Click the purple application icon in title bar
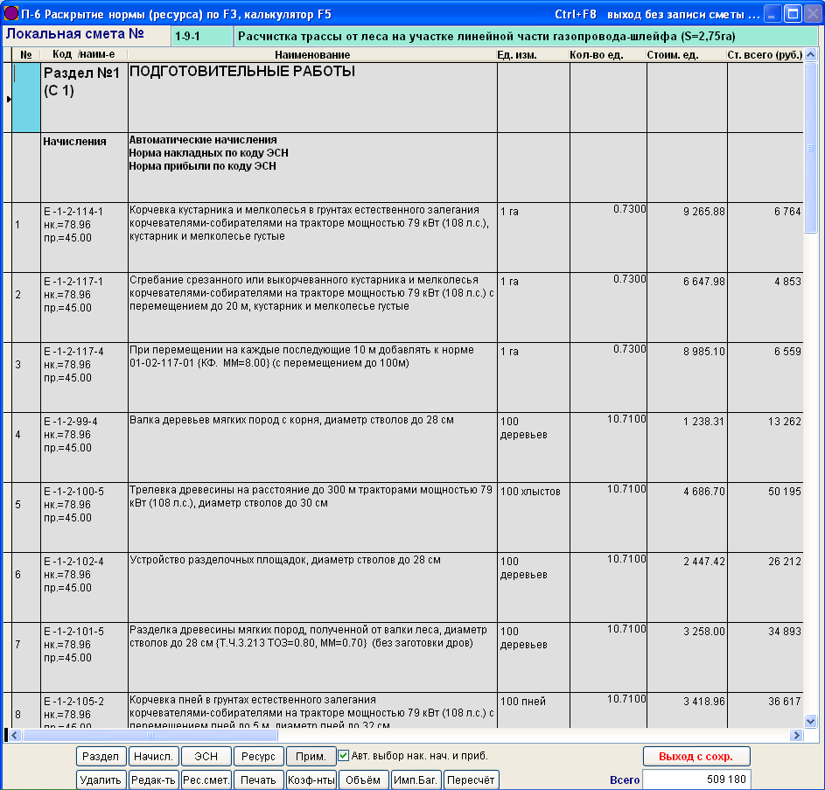The height and width of the screenshot is (790, 825). click(11, 13)
